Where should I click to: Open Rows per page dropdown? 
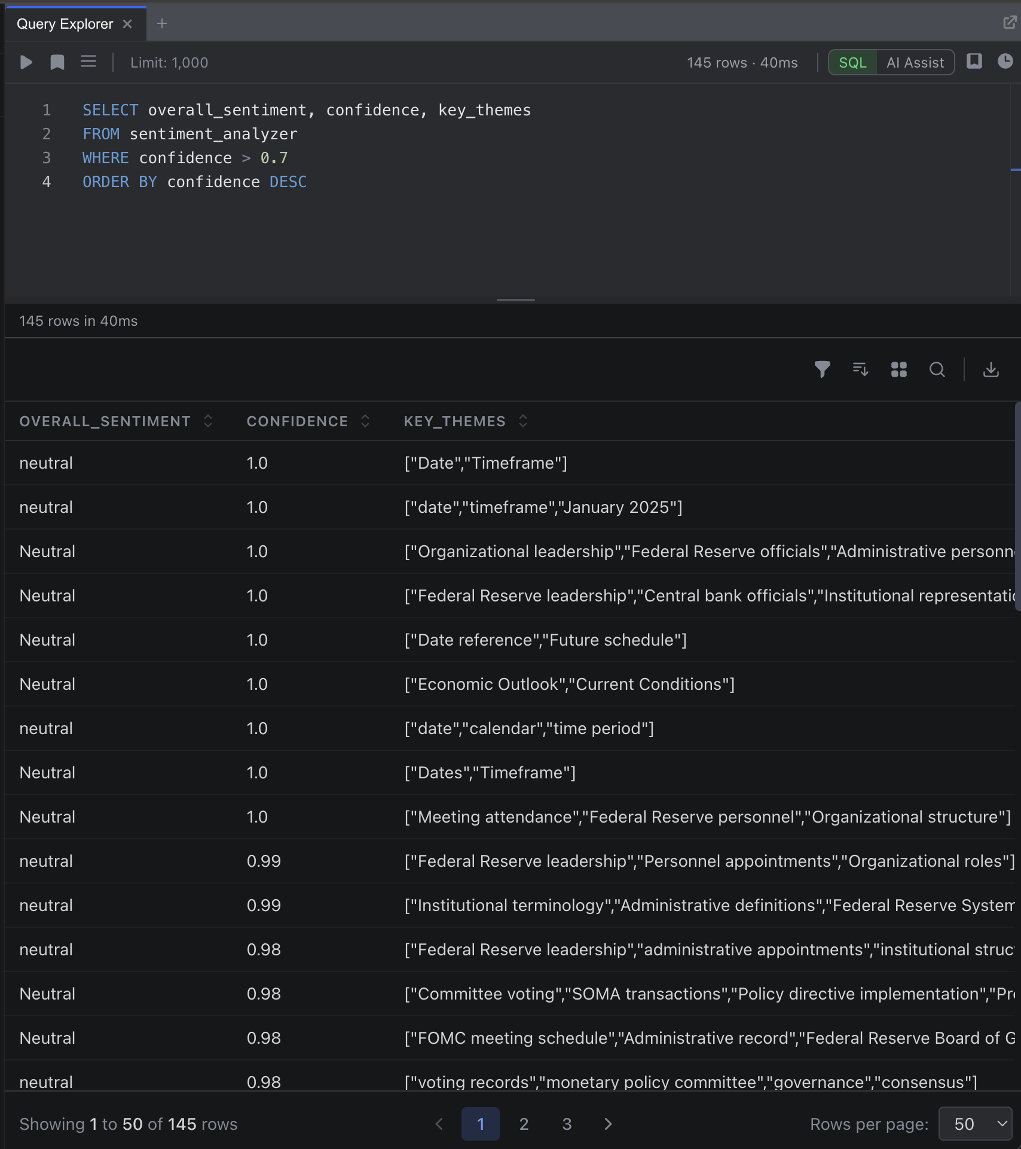975,1124
